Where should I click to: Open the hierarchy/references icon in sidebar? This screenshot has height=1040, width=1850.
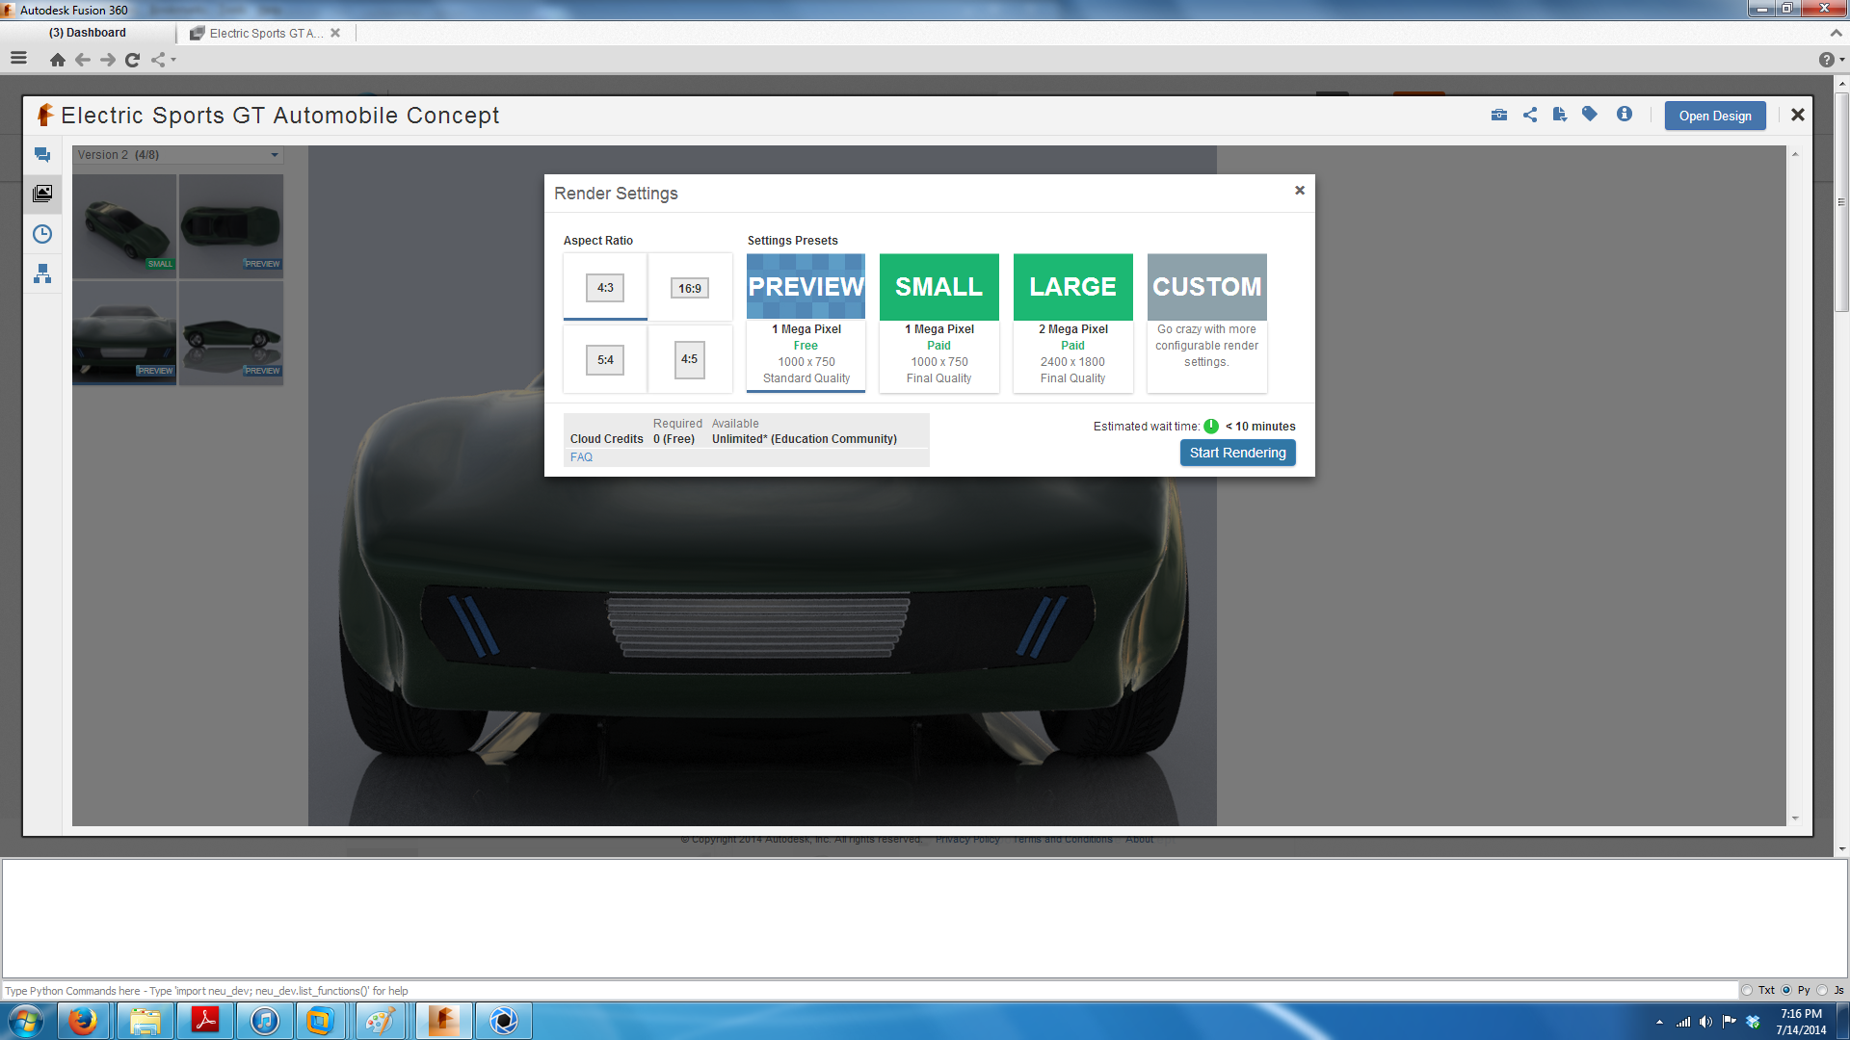pyautogui.click(x=42, y=274)
